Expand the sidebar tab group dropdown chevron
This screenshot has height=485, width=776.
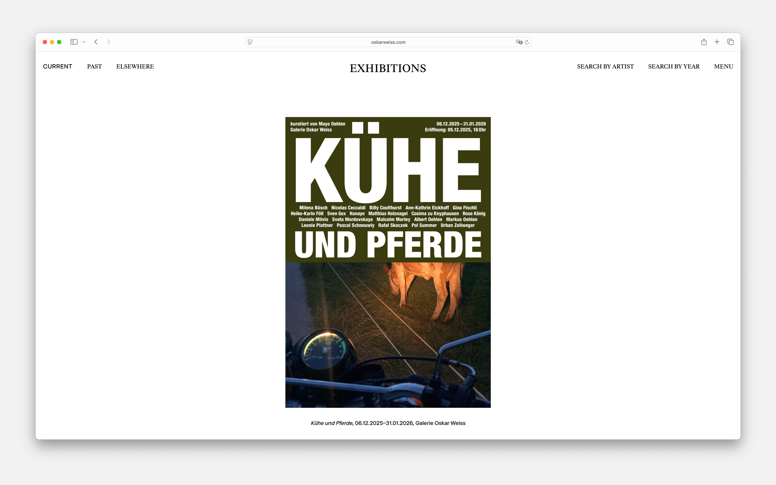pos(84,42)
